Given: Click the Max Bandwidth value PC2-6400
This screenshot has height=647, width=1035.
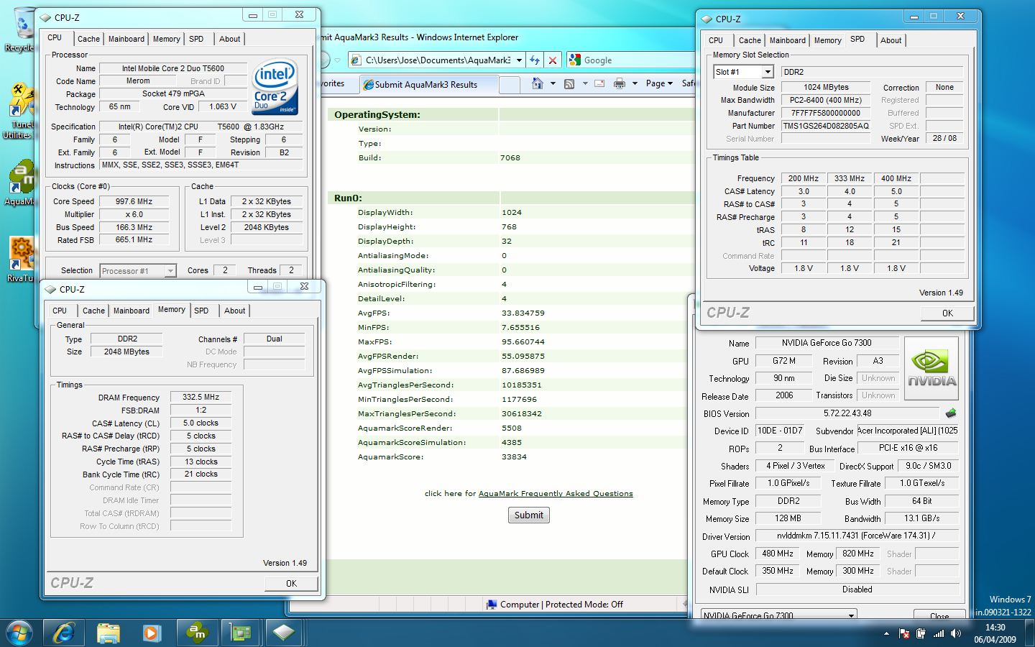Looking at the screenshot, I should (x=825, y=101).
